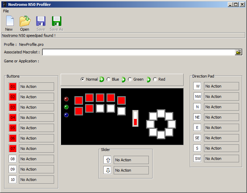The width and height of the screenshot is (247, 193).
Task: Click the NE direction label
Action: click(x=197, y=117)
